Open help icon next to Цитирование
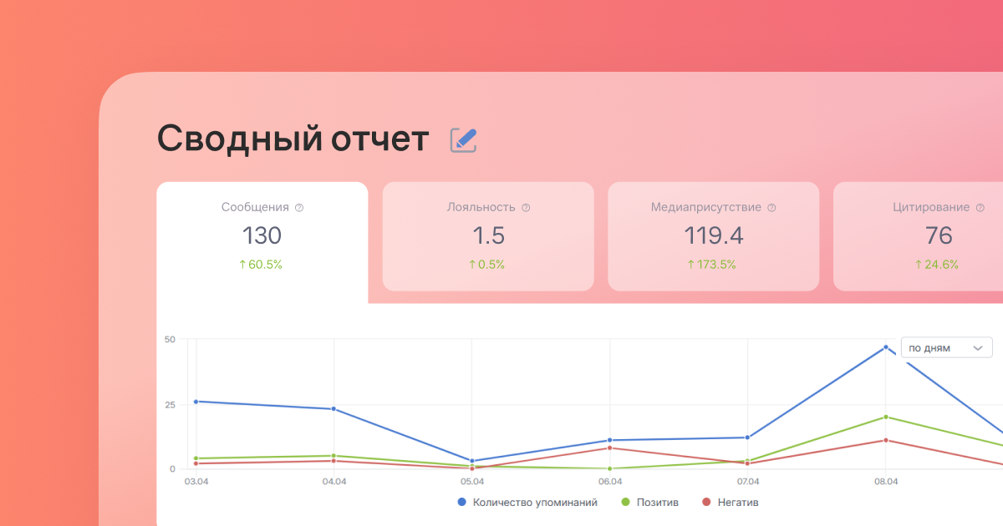 click(980, 208)
